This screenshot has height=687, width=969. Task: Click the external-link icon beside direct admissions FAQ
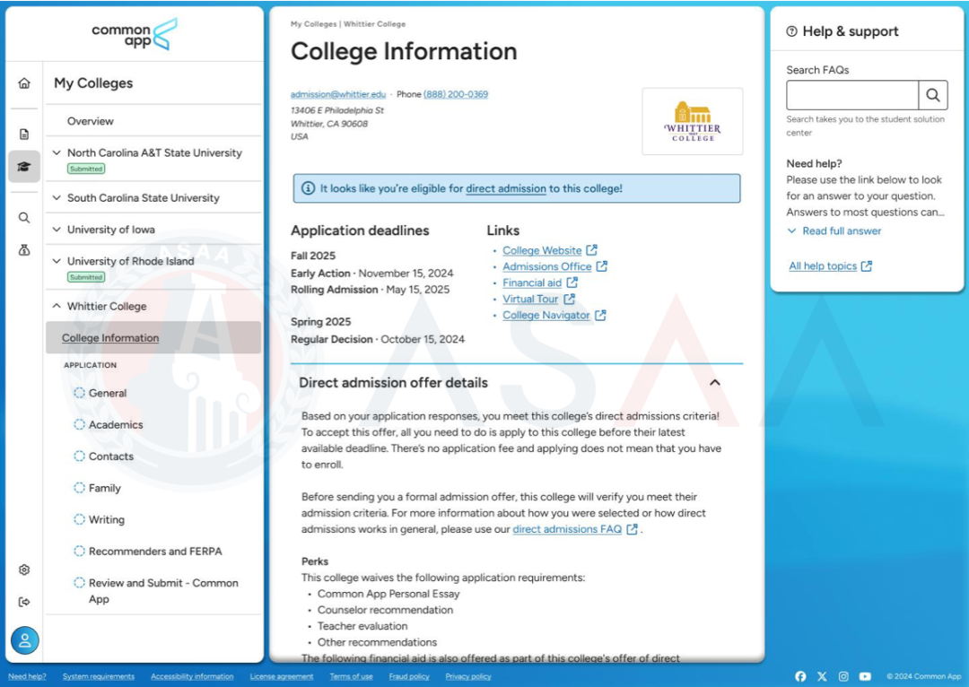click(x=632, y=529)
